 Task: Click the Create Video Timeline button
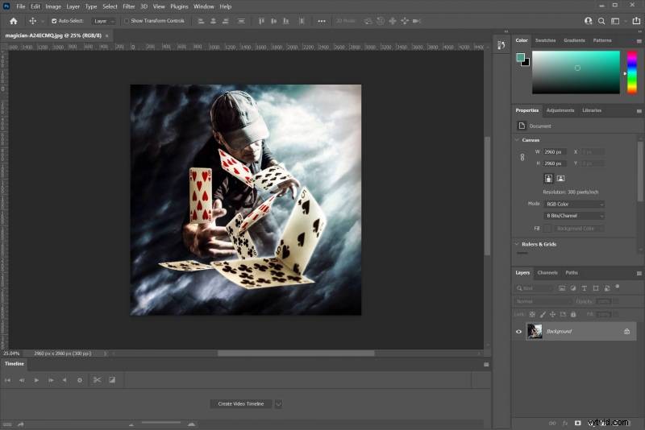pyautogui.click(x=240, y=404)
